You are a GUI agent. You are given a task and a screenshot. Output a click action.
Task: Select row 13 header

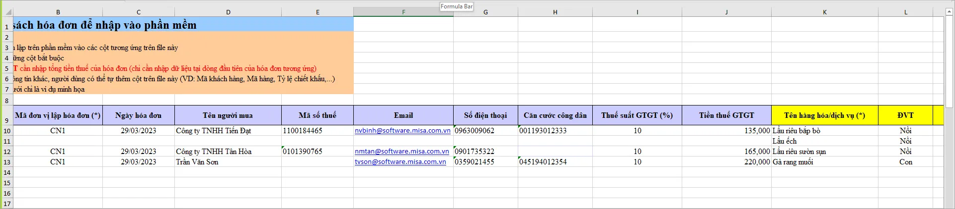coord(7,162)
